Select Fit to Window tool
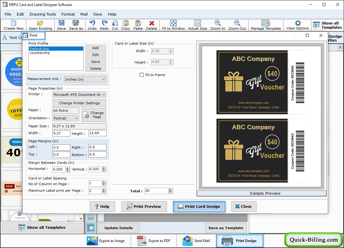This screenshot has height=248, width=344. [173, 25]
